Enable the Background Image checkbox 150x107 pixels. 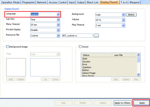point(7,47)
